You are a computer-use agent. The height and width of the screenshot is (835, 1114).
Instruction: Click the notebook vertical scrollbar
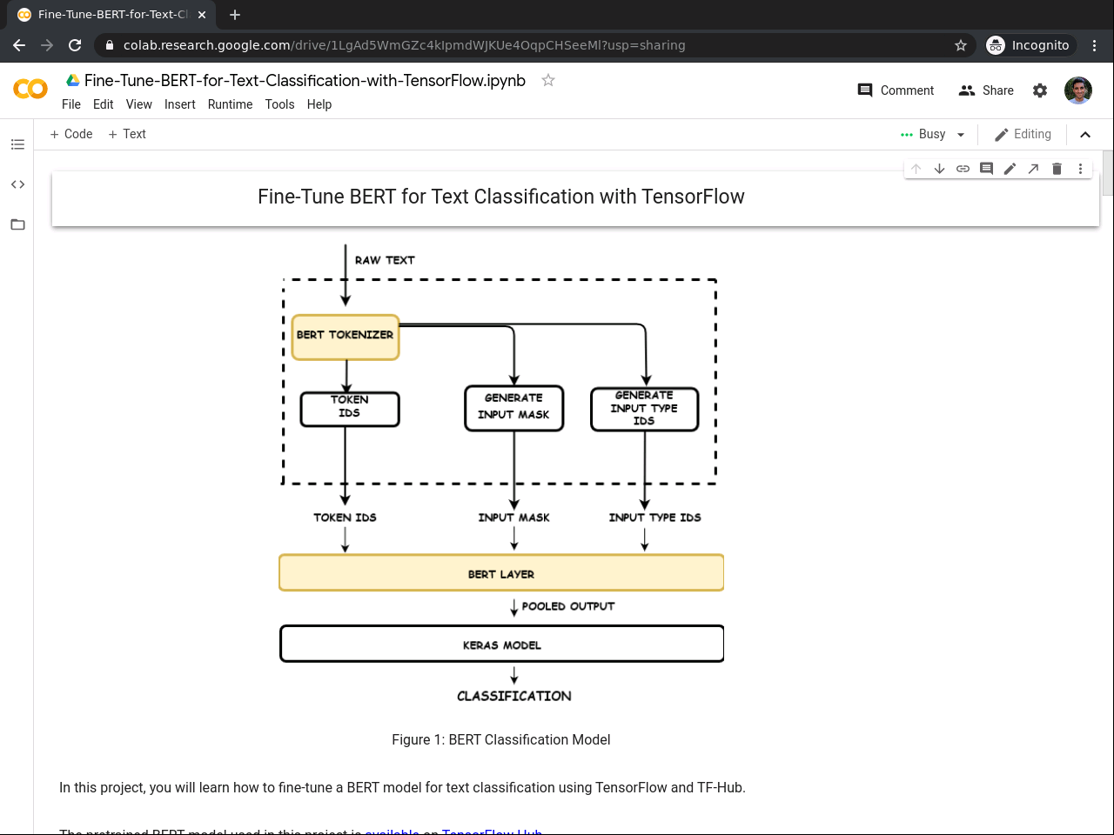(x=1108, y=172)
